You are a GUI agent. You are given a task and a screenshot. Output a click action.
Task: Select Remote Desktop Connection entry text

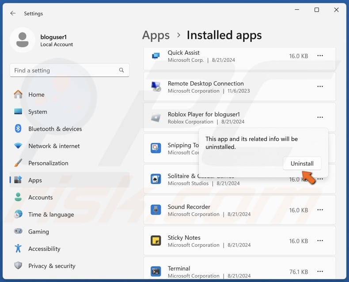coord(206,83)
